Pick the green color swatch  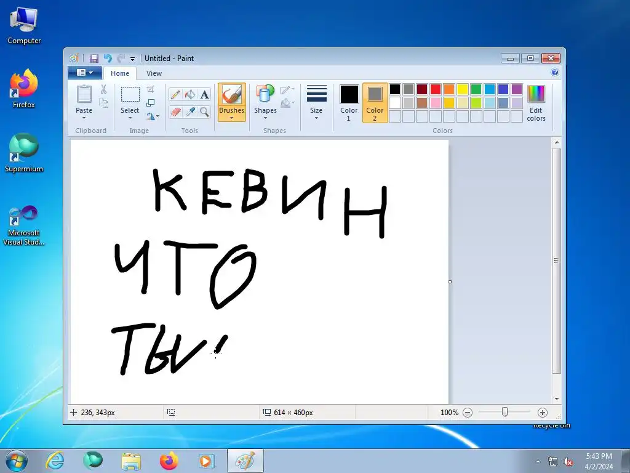476,89
